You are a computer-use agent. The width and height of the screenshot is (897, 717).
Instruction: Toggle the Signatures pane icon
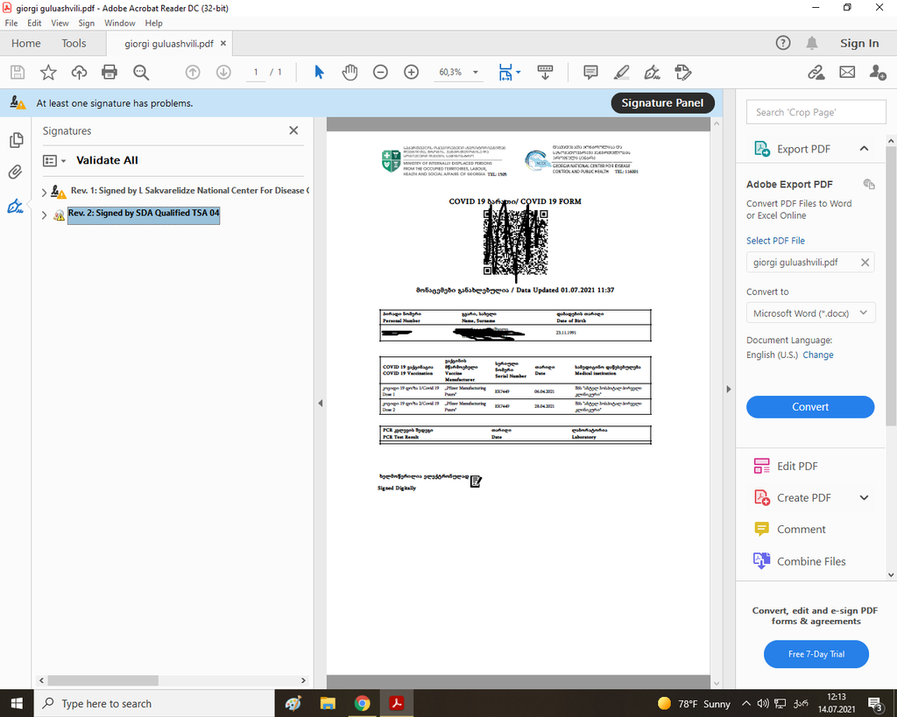pyautogui.click(x=16, y=206)
